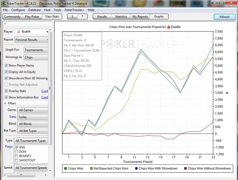Viewport: 238px width, 180px height.
Task: Click the yellow Net Expected Chips Won swatch
Action: [x=91, y=168]
